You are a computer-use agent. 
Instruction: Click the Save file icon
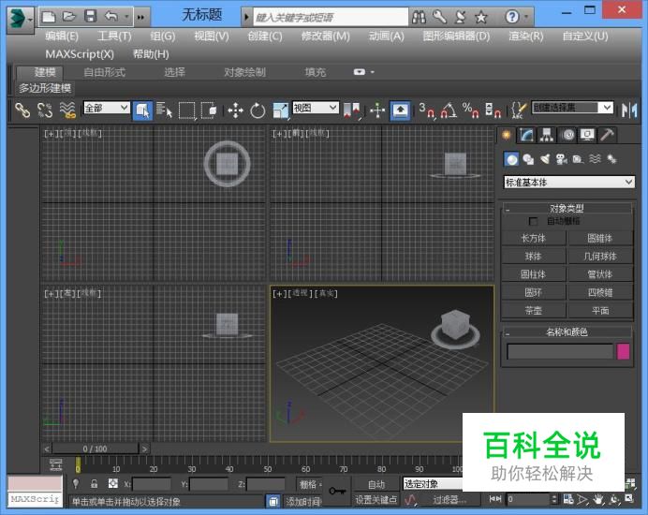(90, 17)
